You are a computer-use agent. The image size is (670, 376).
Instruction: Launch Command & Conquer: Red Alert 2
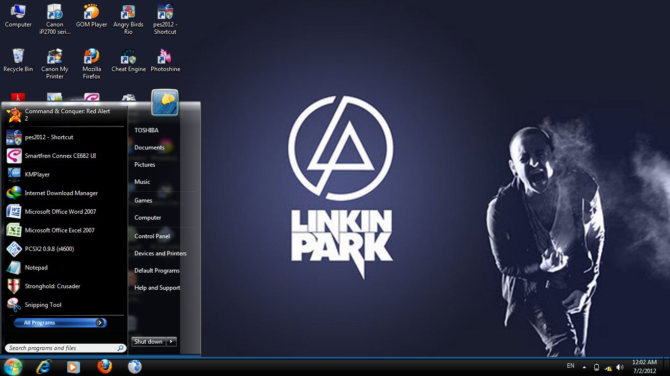pos(65,115)
